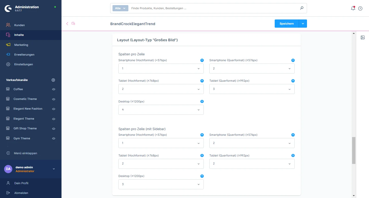Toggle eye icon next to Gift Shop Theme

pos(54,129)
